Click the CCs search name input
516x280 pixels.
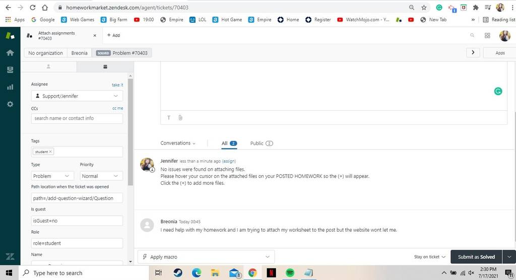[77, 118]
